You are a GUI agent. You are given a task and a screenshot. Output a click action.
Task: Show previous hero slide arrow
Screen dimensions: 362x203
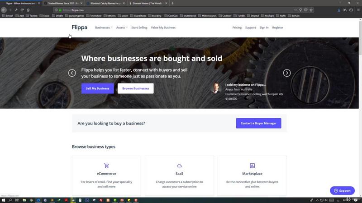pos(72,73)
